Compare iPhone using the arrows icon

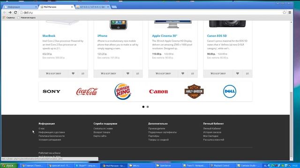tap(137, 74)
